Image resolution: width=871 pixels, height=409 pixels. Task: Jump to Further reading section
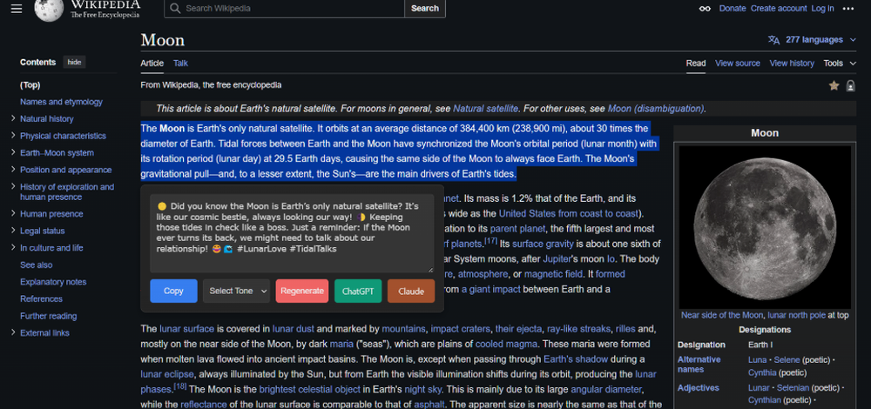point(48,317)
